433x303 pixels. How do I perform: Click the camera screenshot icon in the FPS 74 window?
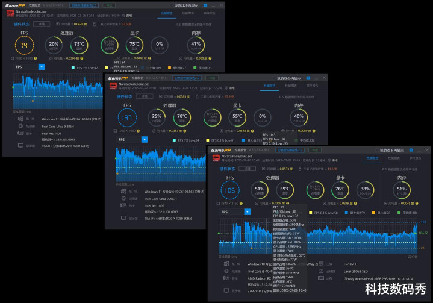click(x=205, y=5)
